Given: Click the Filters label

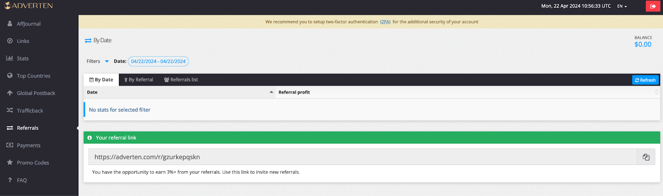Looking at the screenshot, I should 93,61.
